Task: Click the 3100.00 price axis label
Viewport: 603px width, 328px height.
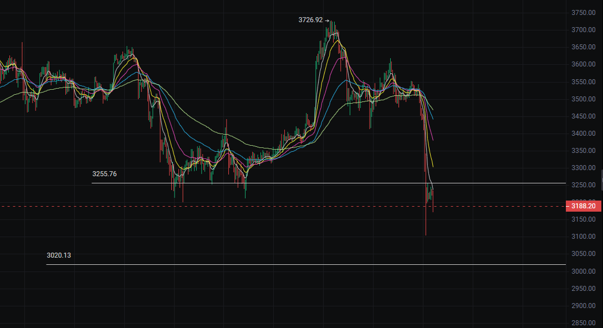Action: coord(583,237)
